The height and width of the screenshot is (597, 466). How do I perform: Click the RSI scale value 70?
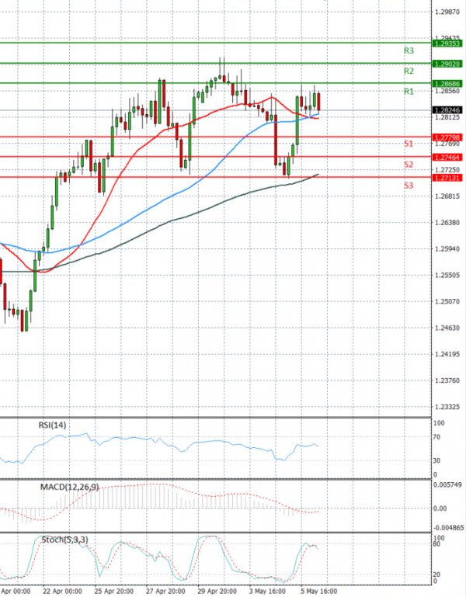(x=436, y=437)
